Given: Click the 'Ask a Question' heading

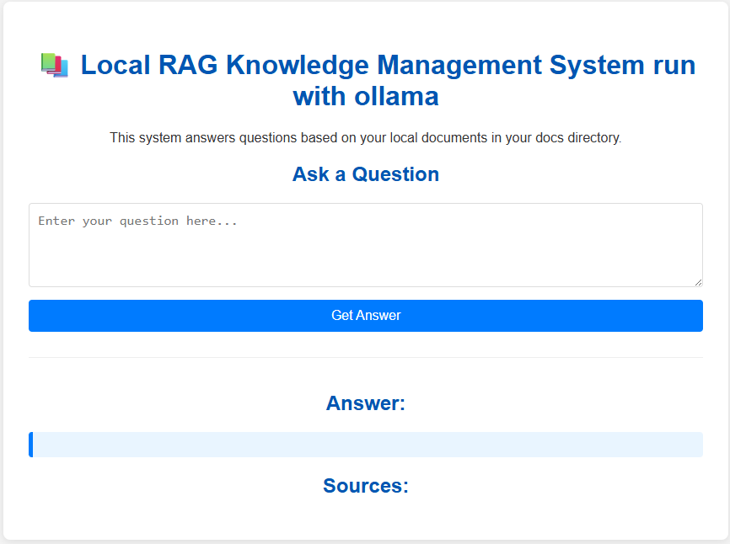Looking at the screenshot, I should click(x=366, y=174).
